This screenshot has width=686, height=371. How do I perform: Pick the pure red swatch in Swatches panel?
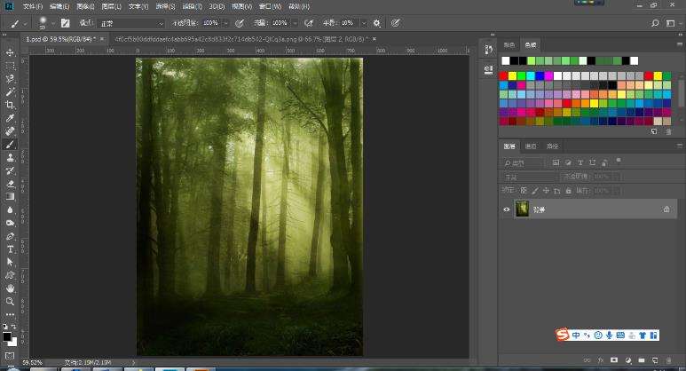click(505, 76)
